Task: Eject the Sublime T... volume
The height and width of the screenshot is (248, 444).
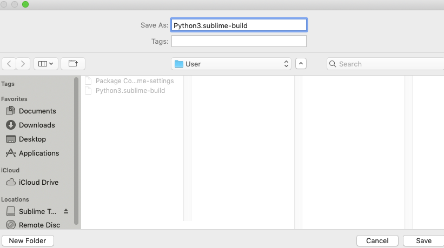Action: [66, 211]
